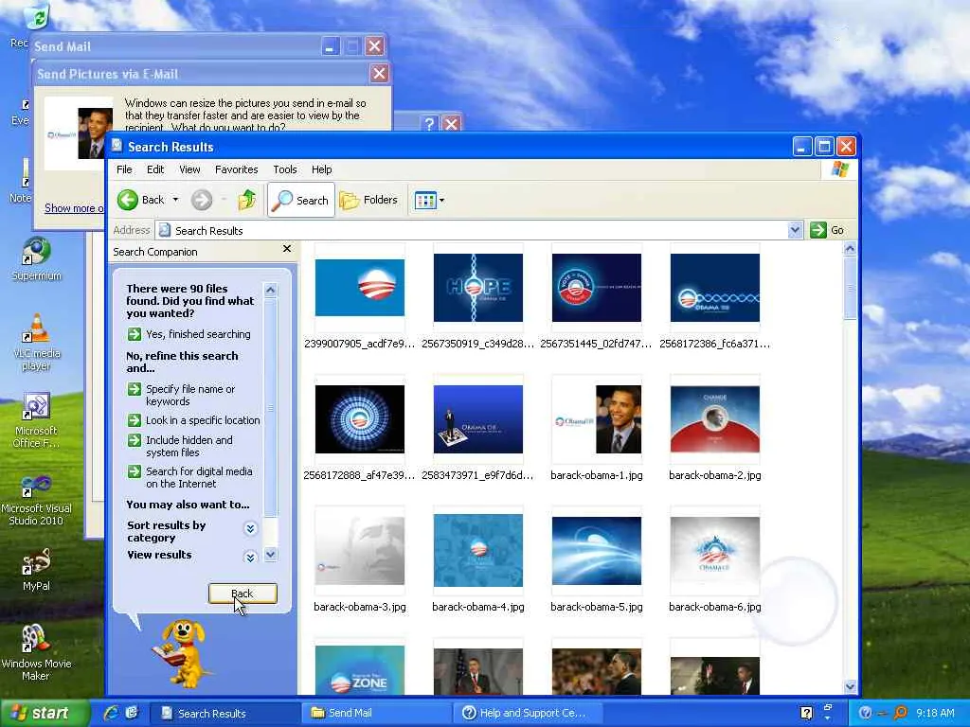Click the Windows flag logo in Search Results
Viewport: 970px width, 727px height.
click(840, 169)
